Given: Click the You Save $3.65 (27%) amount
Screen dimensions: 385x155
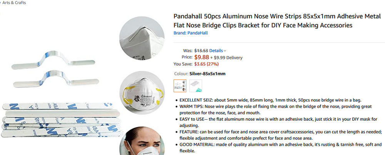Looking at the screenshot, I should [206, 64].
